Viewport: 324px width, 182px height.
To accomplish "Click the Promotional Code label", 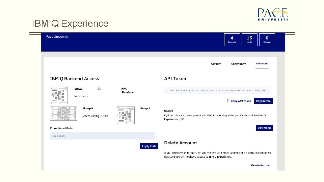I will [x=61, y=128].
